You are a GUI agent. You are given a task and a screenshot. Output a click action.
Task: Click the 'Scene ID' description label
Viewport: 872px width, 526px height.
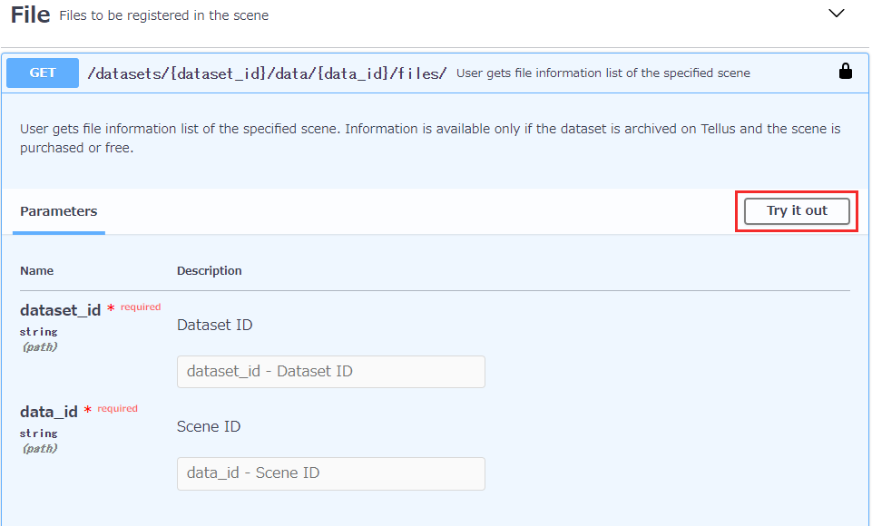(x=209, y=426)
